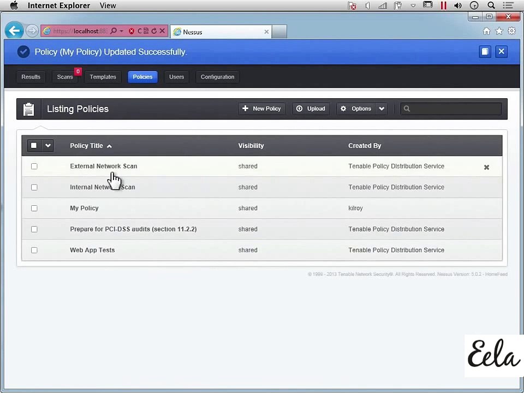Open Spotlight search magnifier

pos(491,5)
